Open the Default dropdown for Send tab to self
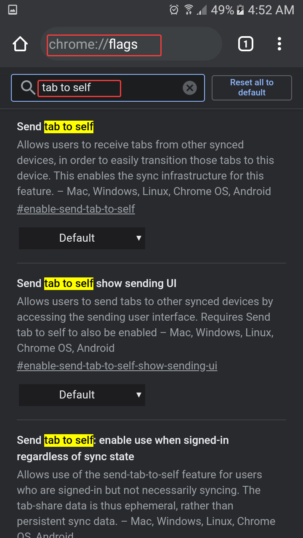The image size is (303, 538). (82, 238)
